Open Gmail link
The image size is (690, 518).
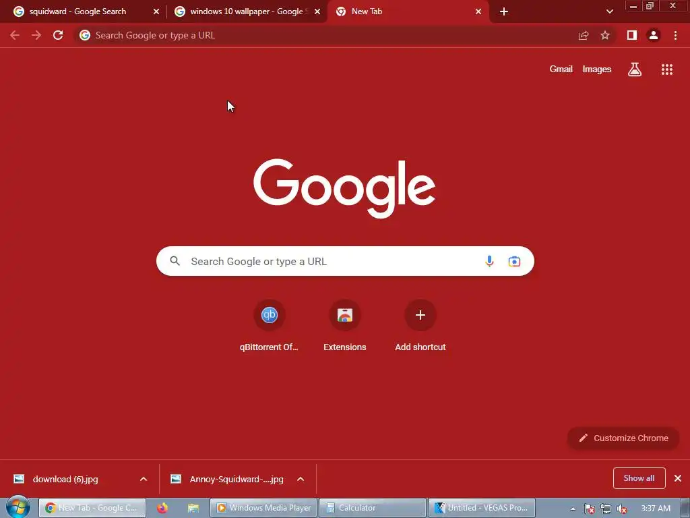point(561,69)
